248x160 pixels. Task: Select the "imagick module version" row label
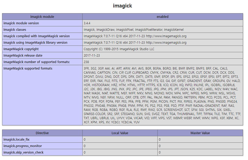21,23
